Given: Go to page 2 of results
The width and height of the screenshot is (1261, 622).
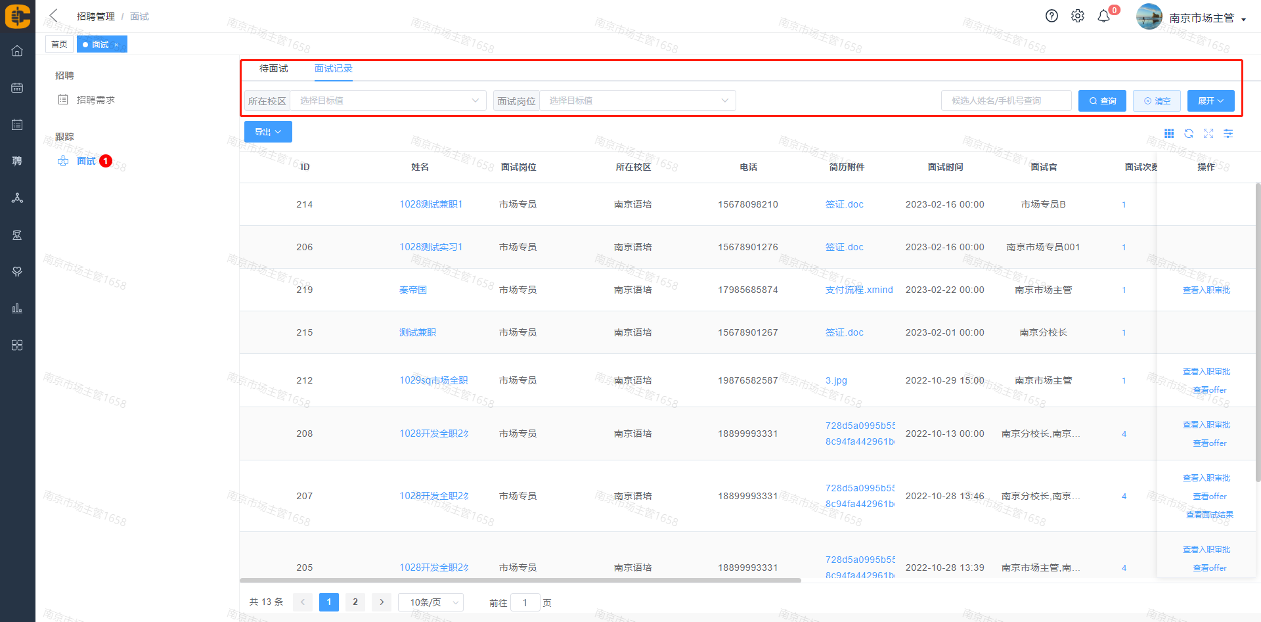Looking at the screenshot, I should (x=355, y=602).
